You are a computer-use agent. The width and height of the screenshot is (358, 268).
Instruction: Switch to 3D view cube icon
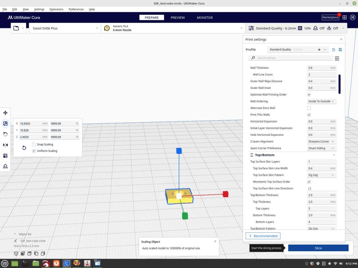(x=16, y=253)
